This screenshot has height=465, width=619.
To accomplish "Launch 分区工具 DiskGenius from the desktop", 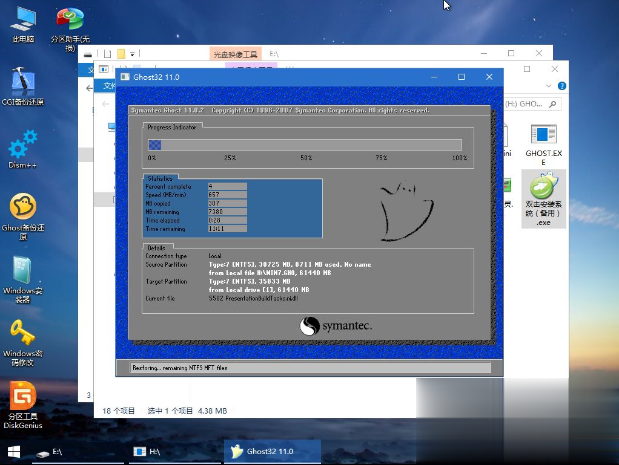I will tap(23, 405).
